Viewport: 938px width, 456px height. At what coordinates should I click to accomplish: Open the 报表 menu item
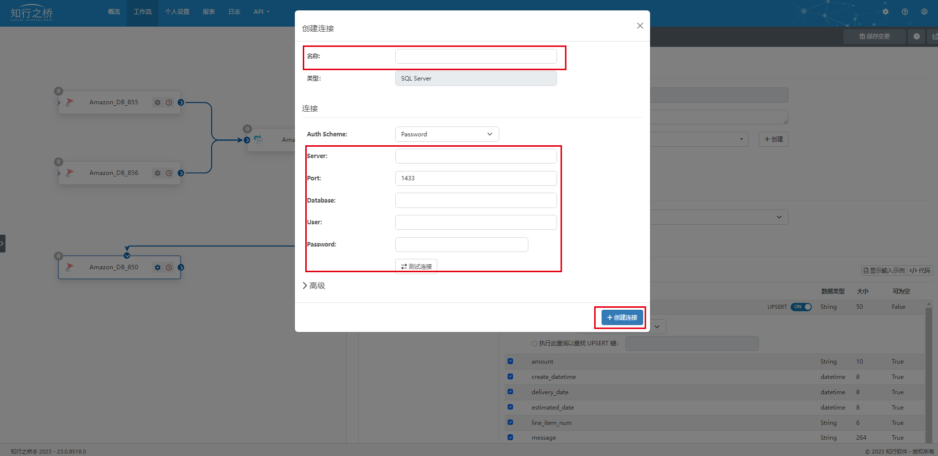(208, 12)
